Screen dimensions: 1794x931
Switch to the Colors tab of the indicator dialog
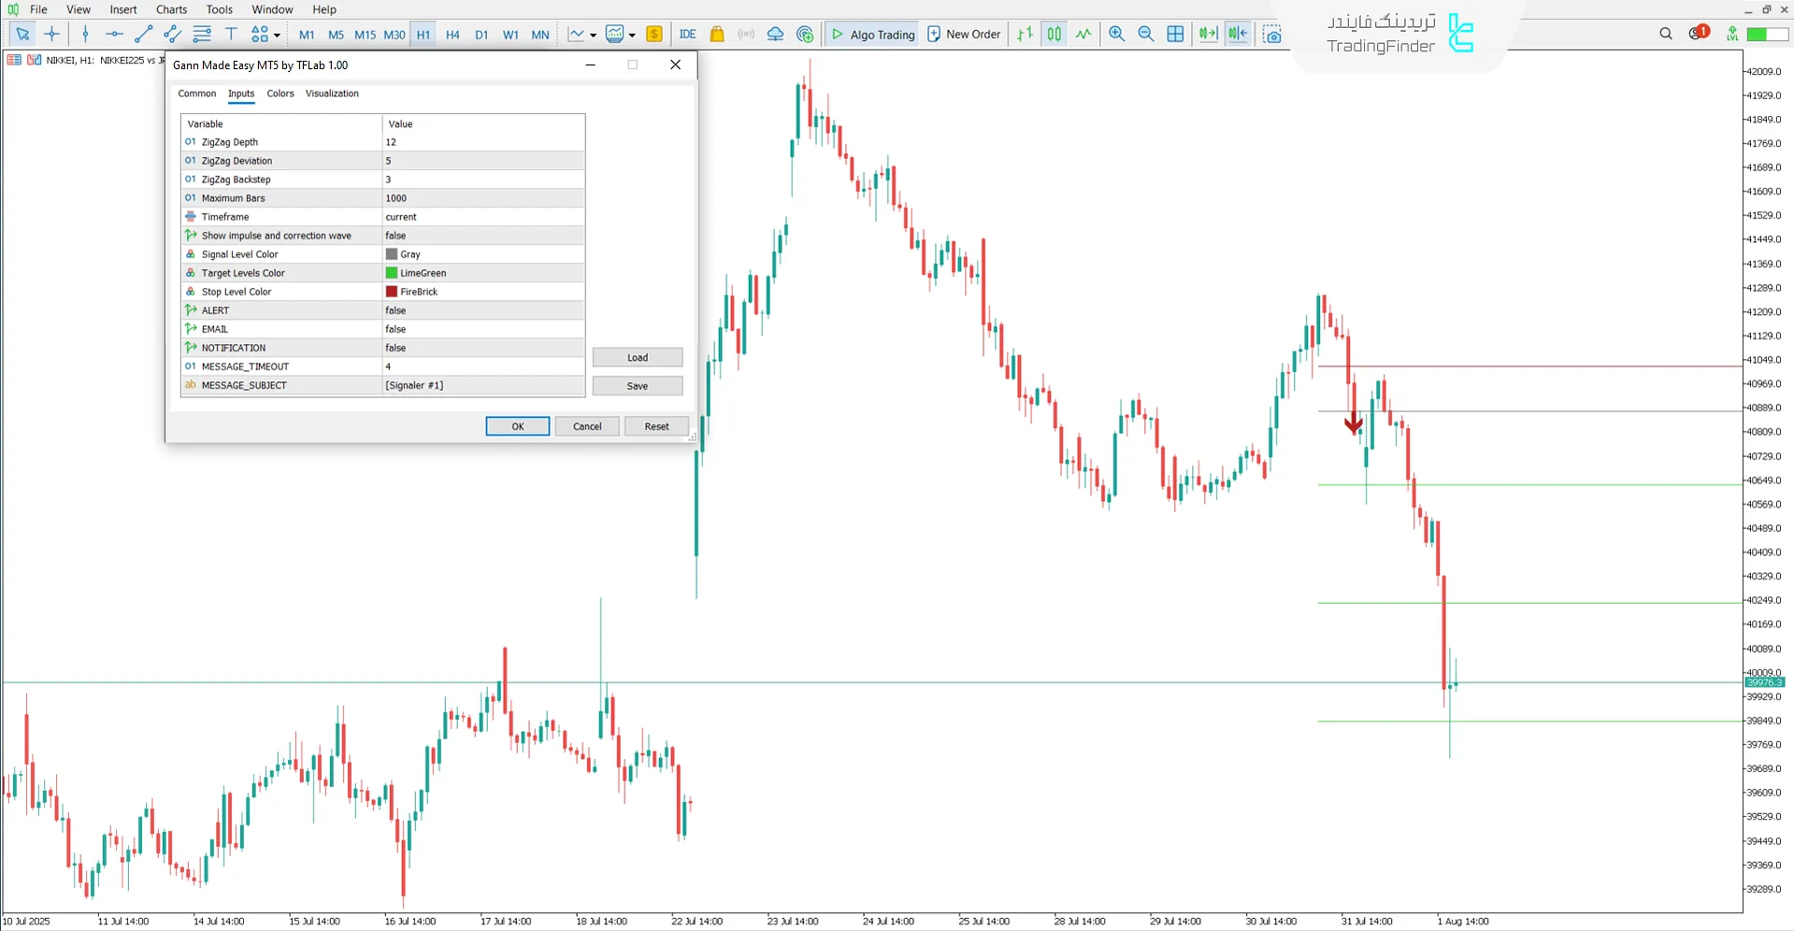tap(280, 93)
